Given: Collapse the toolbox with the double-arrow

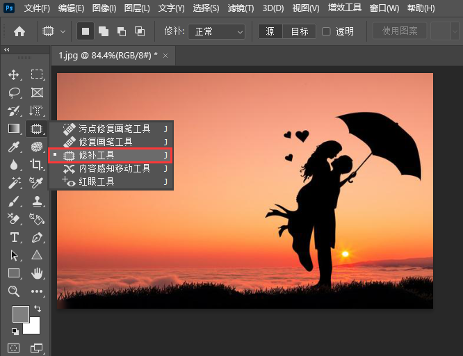Looking at the screenshot, I should coord(6,49).
